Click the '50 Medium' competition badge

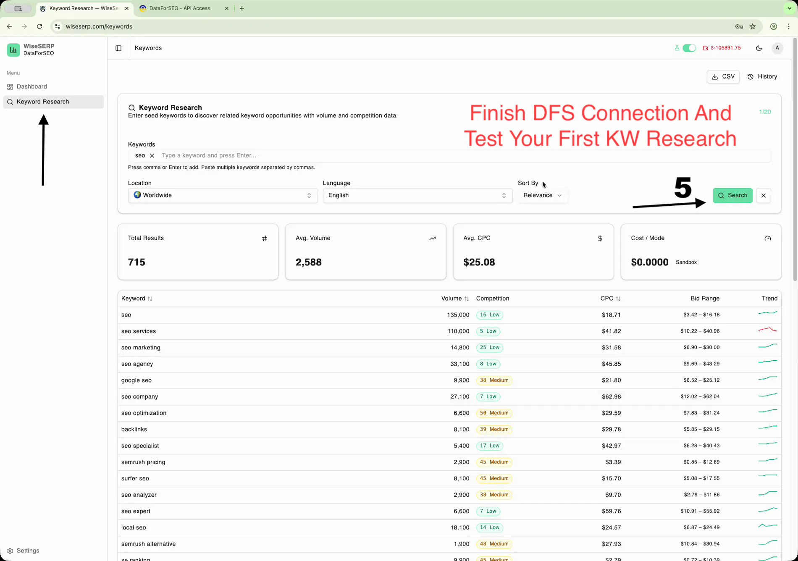click(x=494, y=413)
